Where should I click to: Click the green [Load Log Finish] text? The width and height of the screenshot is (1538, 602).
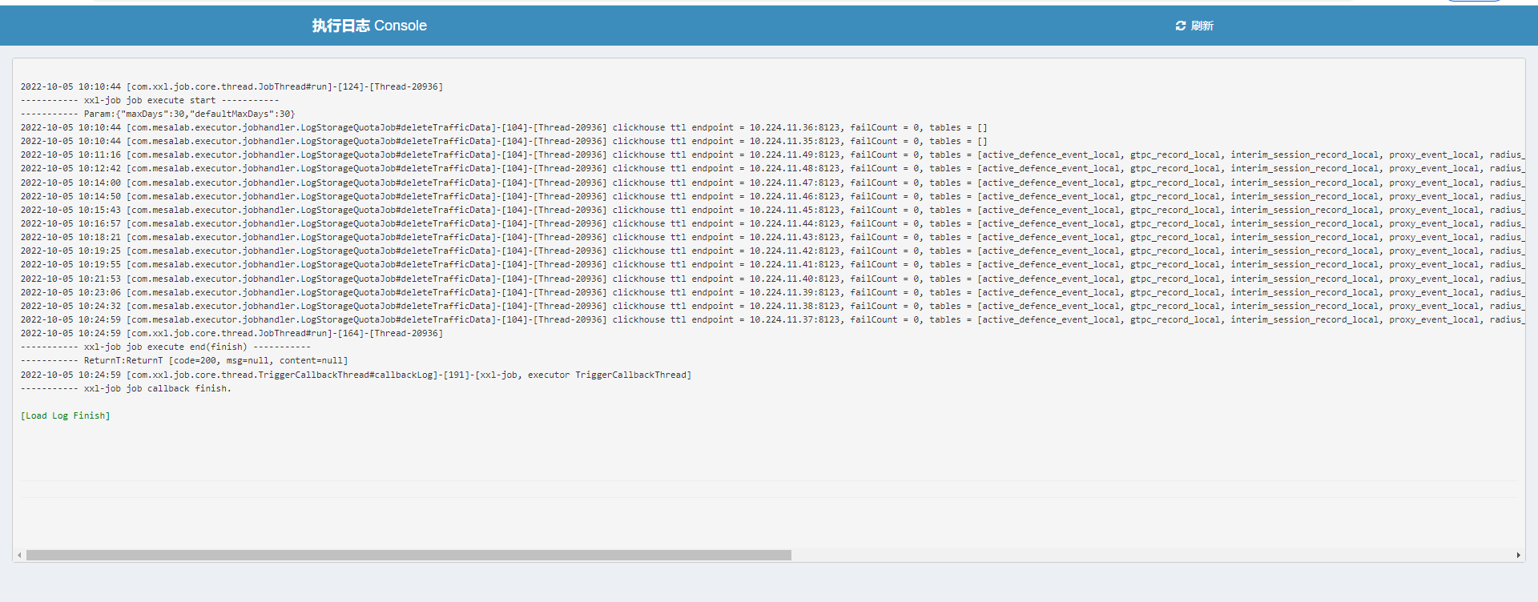pyautogui.click(x=66, y=415)
